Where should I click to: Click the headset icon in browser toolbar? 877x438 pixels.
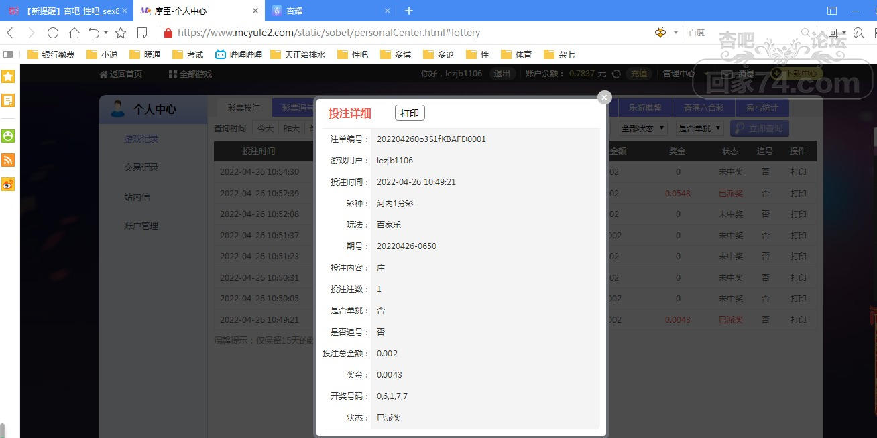pos(859,32)
